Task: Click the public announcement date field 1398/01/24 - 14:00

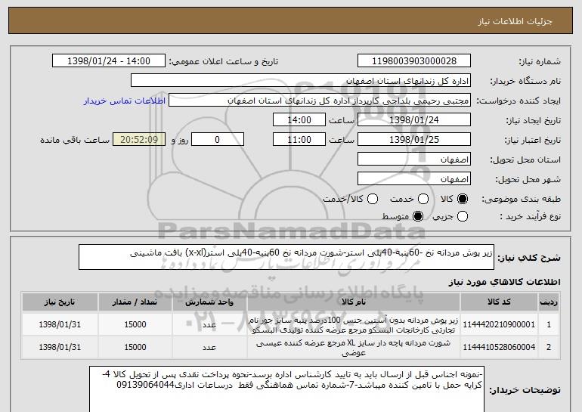Action: pyautogui.click(x=109, y=61)
